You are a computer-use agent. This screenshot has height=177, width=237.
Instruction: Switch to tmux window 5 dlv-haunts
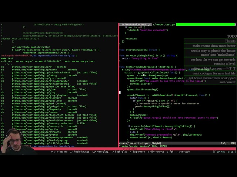coord(158,152)
